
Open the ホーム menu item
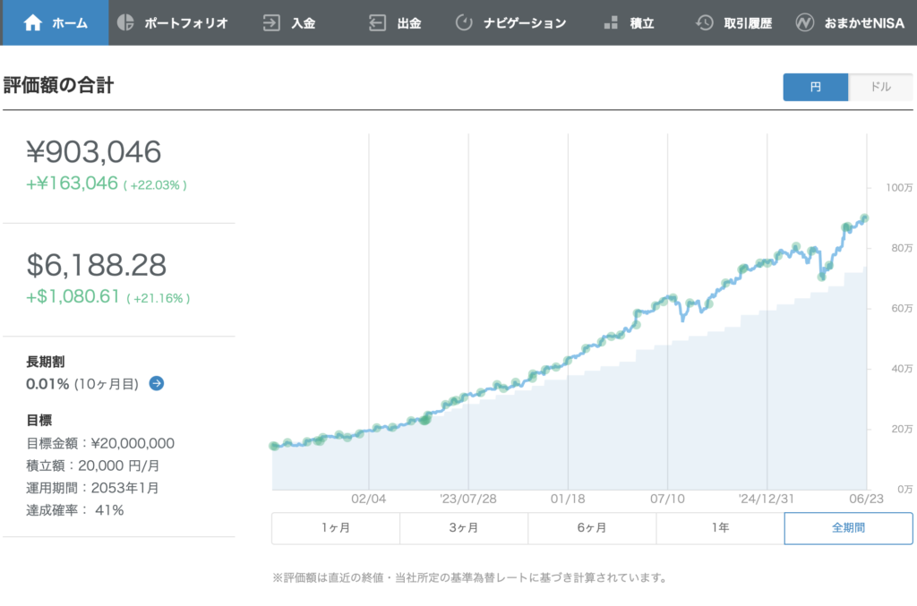pos(55,22)
